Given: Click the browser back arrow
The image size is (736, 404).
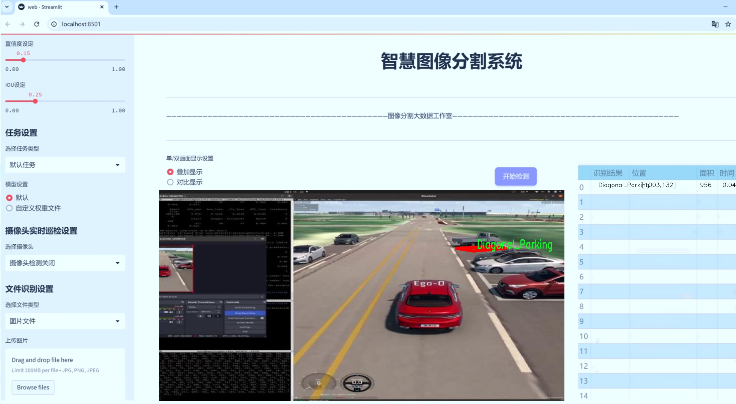Looking at the screenshot, I should click(8, 24).
